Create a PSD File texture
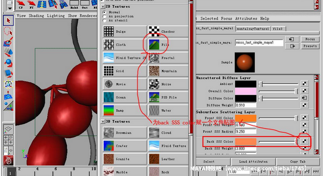 coord(168,97)
